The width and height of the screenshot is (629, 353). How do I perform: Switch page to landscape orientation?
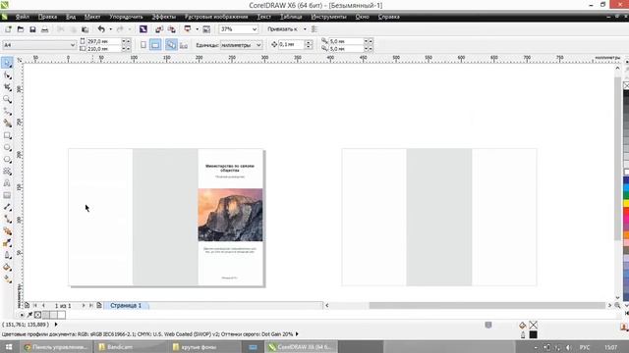(x=155, y=45)
